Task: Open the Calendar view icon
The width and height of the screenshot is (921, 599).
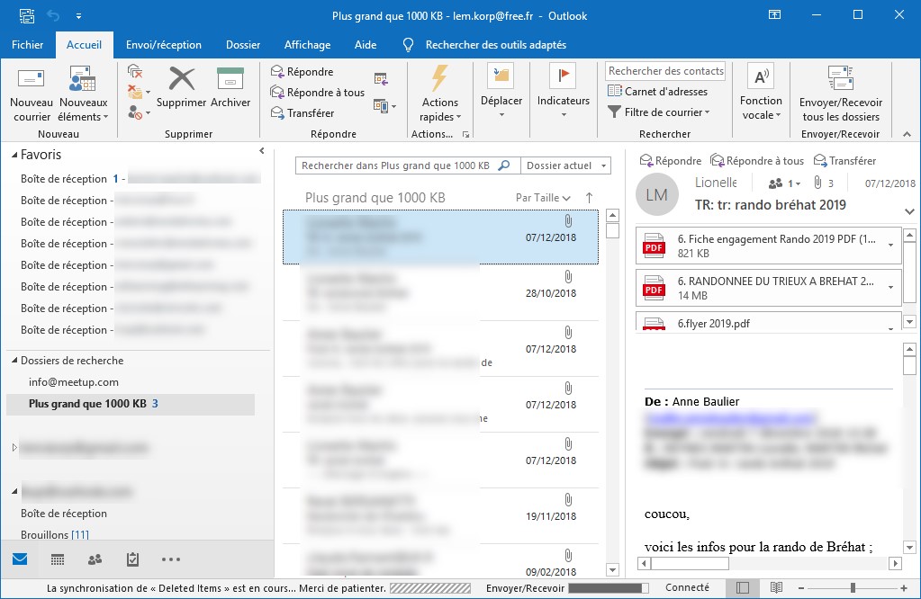Action: (x=58, y=559)
